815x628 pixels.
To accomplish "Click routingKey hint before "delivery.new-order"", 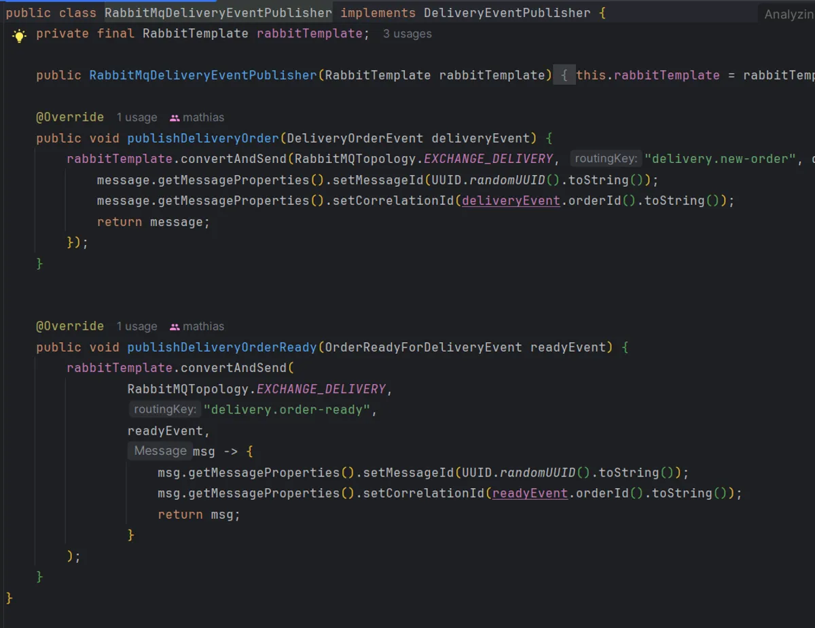I will coord(606,159).
